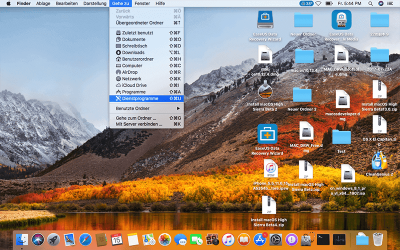400x250 pixels.
Task: Select Programme in the menu
Action: pos(146,92)
